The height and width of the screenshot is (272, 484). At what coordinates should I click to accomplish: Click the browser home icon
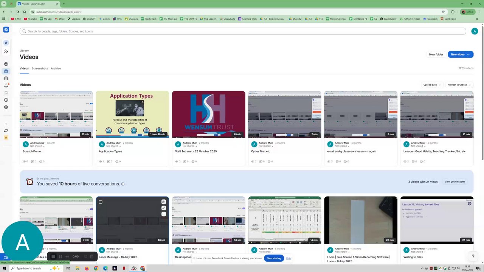click(x=25, y=12)
